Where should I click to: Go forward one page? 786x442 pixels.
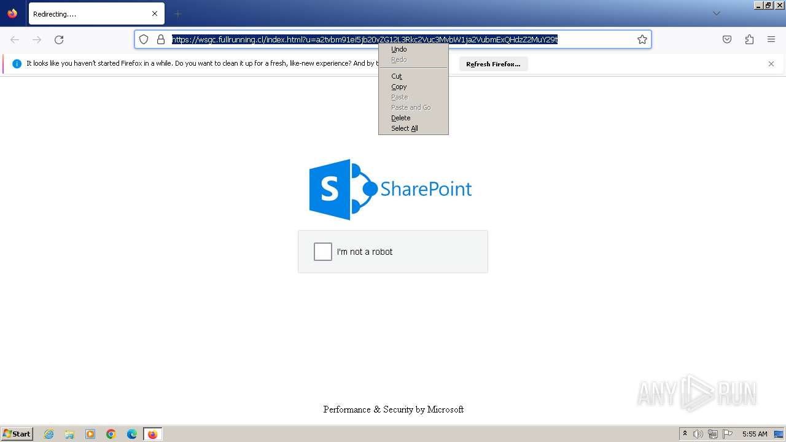pyautogui.click(x=37, y=39)
